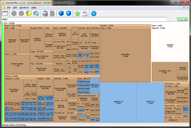This screenshot has height=128, width=191.
Task: Select the ASP 363.0Mb block
Action: tap(84, 35)
